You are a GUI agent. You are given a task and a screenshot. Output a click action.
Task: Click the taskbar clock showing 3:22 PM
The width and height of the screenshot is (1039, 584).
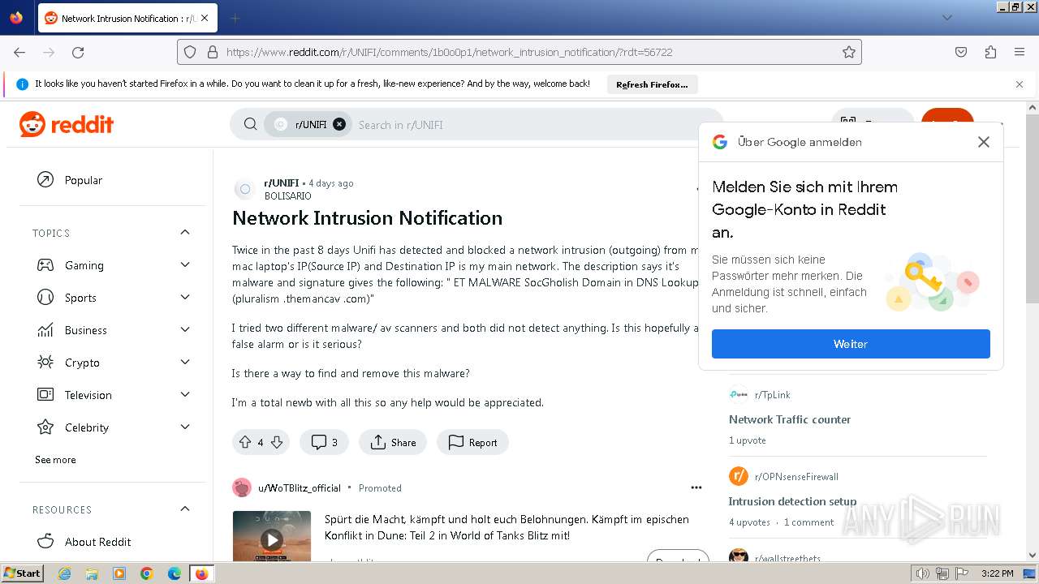[996, 573]
